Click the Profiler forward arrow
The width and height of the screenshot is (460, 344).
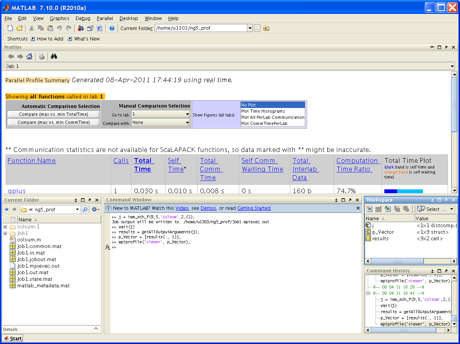point(20,56)
